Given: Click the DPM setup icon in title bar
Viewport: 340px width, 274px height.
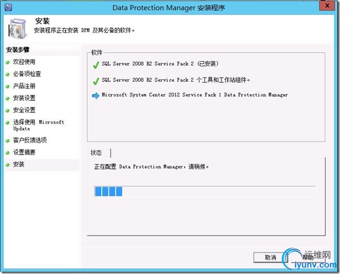Looking at the screenshot, I should tap(8, 7).
